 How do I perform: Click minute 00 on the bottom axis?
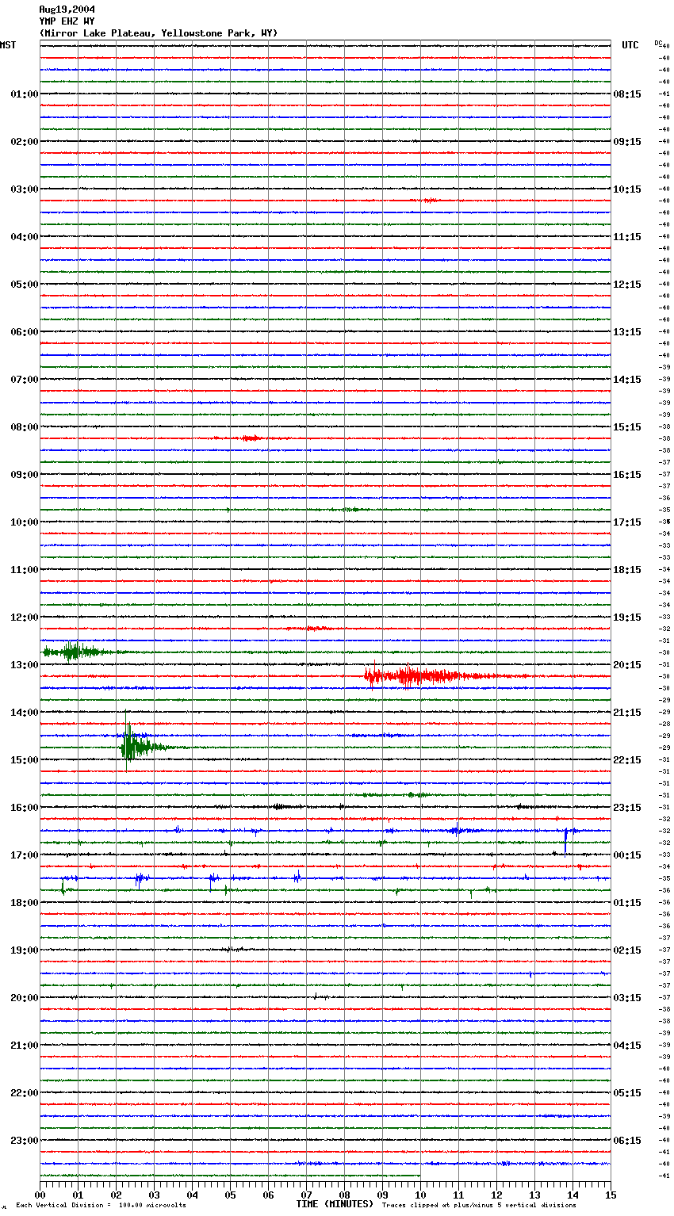pyautogui.click(x=40, y=1194)
